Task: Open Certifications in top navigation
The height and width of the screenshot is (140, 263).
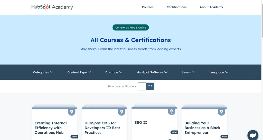Action: pos(176,7)
